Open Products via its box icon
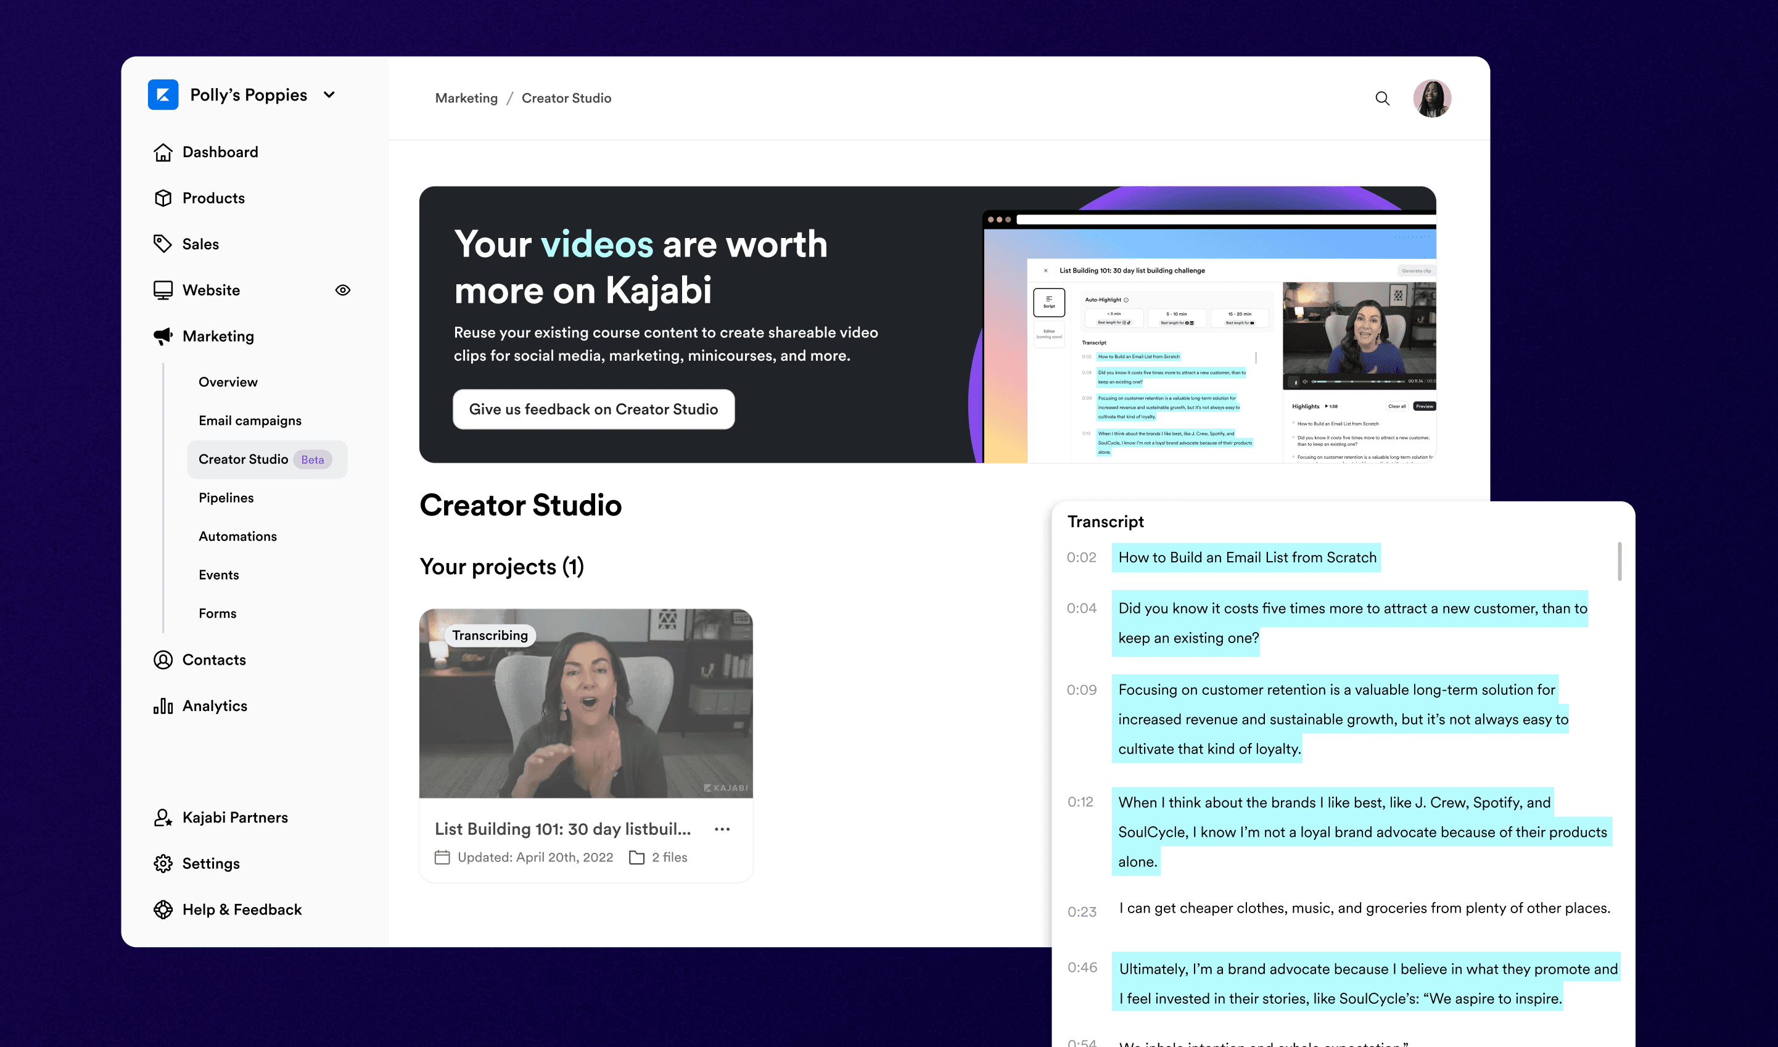Screen dimensions: 1778x1047 163,199
